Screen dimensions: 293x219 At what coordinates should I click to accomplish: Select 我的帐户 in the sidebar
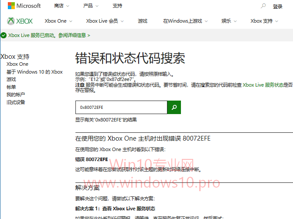point(16,94)
